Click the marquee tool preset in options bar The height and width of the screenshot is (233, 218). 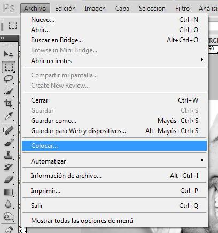pyautogui.click(x=13, y=26)
